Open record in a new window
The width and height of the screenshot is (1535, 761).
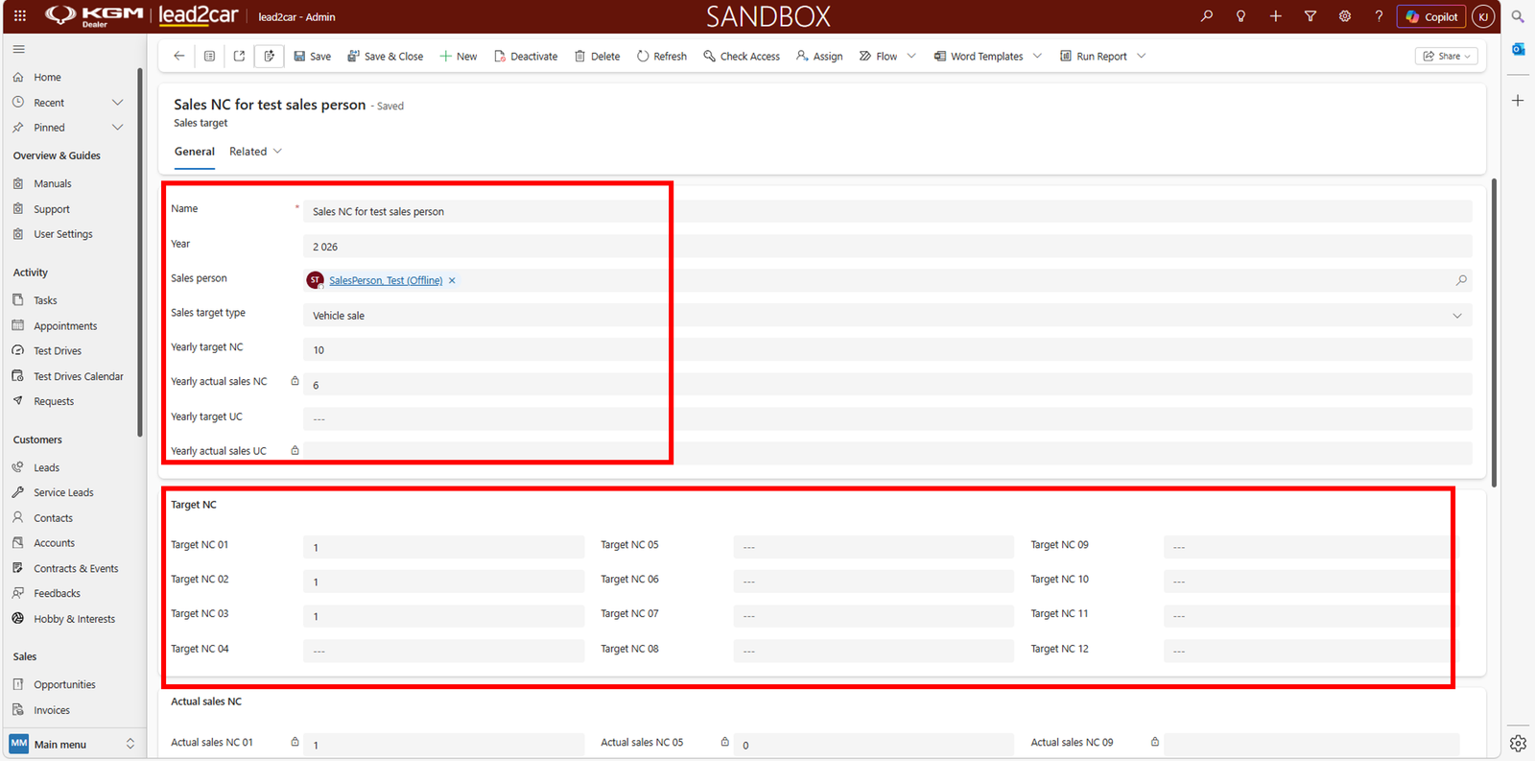(x=239, y=57)
